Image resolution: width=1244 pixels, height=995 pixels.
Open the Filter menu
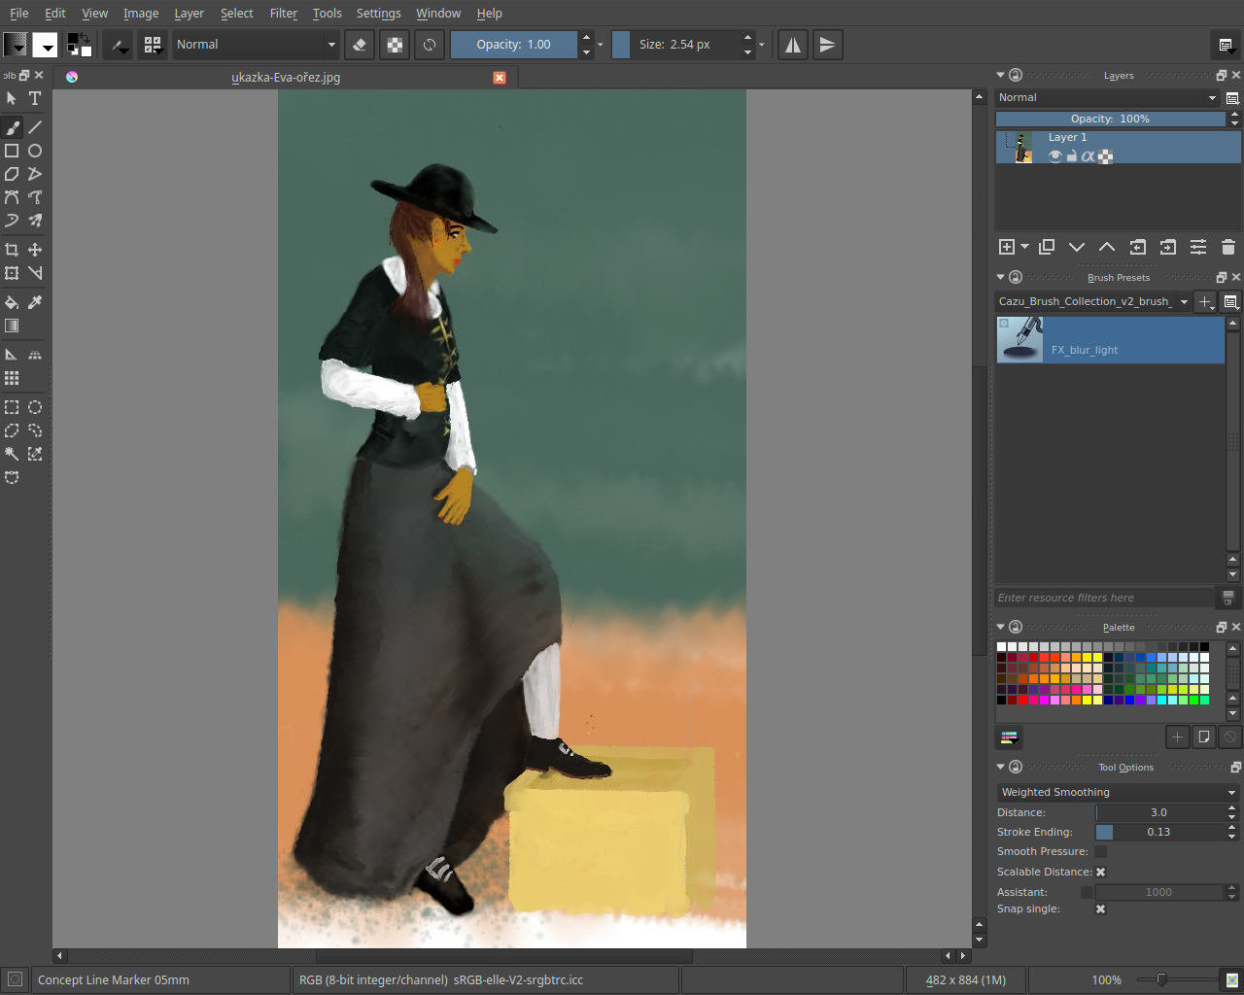(283, 14)
